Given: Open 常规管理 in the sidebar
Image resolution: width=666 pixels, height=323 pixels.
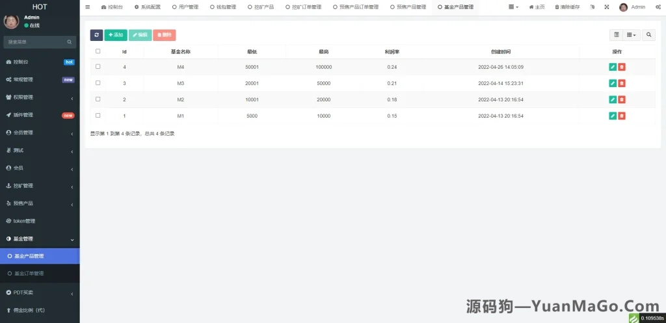Looking at the screenshot, I should click(x=40, y=80).
